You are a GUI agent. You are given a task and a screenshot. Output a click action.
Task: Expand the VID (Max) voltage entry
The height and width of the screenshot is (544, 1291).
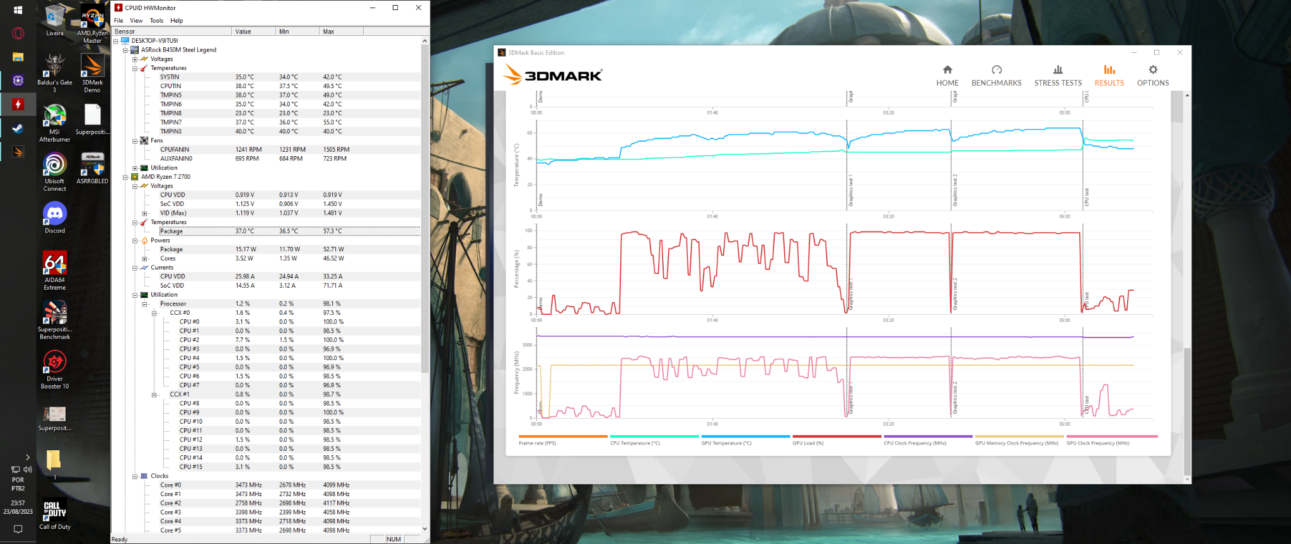(144, 213)
